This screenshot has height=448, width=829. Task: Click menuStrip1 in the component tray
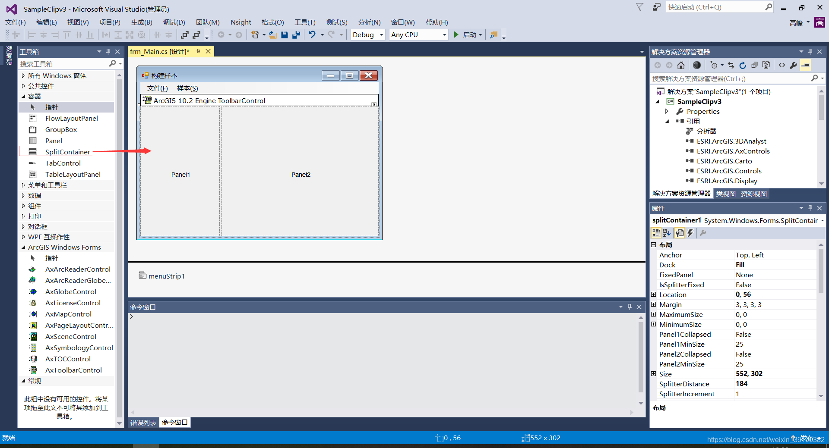point(162,276)
